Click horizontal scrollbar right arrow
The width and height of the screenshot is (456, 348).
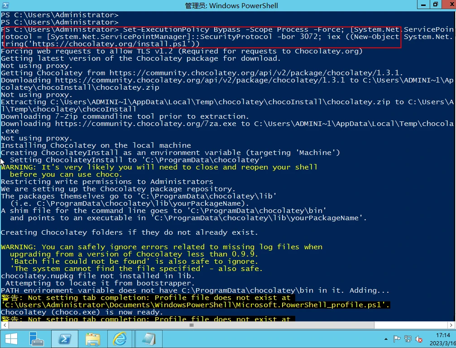(451, 325)
